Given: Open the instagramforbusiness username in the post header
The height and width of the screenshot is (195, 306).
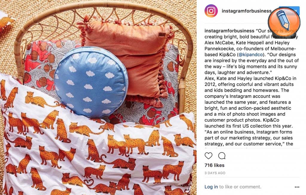Looking at the screenshot, I should coord(247,11).
